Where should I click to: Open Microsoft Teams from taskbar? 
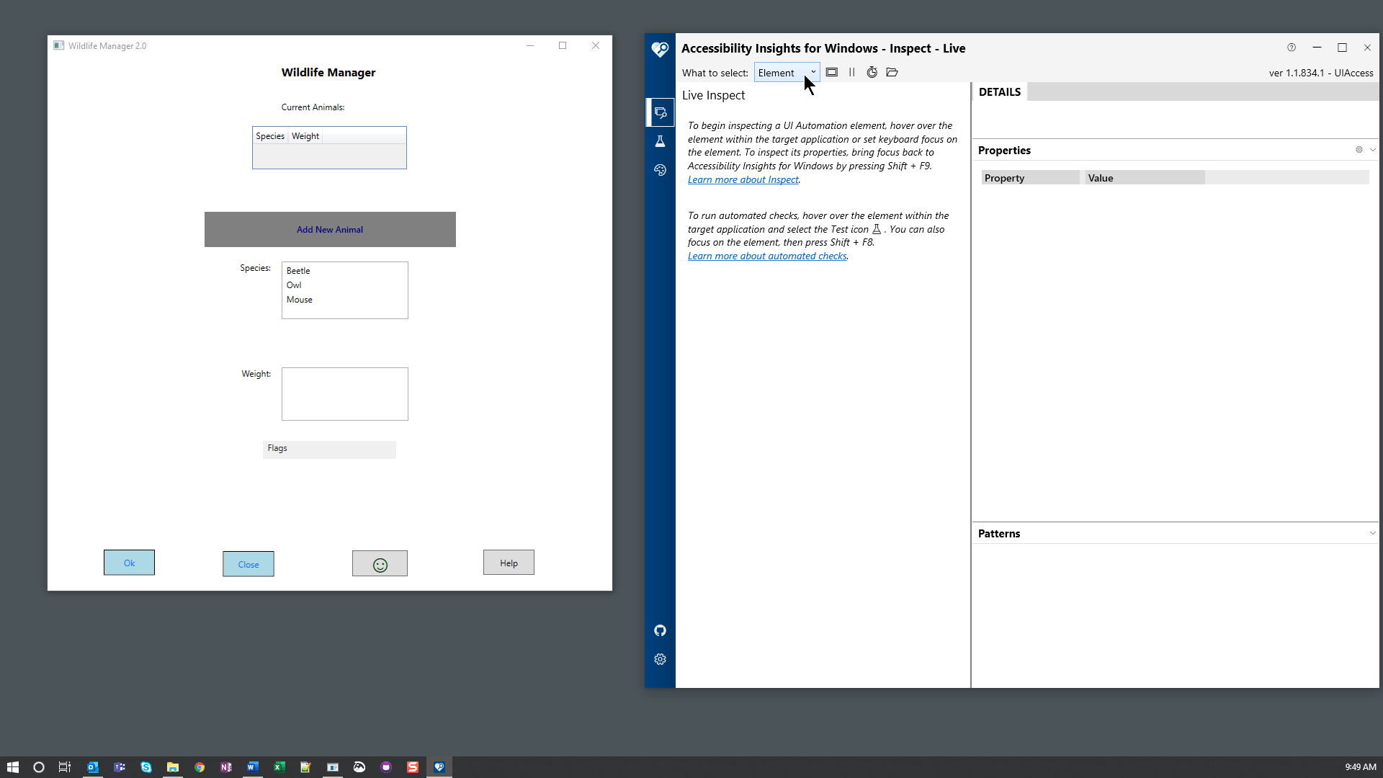click(119, 767)
